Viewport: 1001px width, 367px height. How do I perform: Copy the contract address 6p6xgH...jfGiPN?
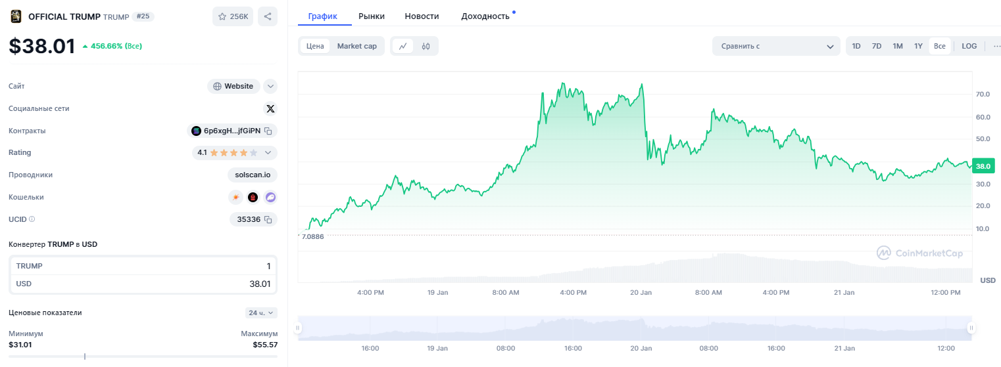(x=268, y=131)
